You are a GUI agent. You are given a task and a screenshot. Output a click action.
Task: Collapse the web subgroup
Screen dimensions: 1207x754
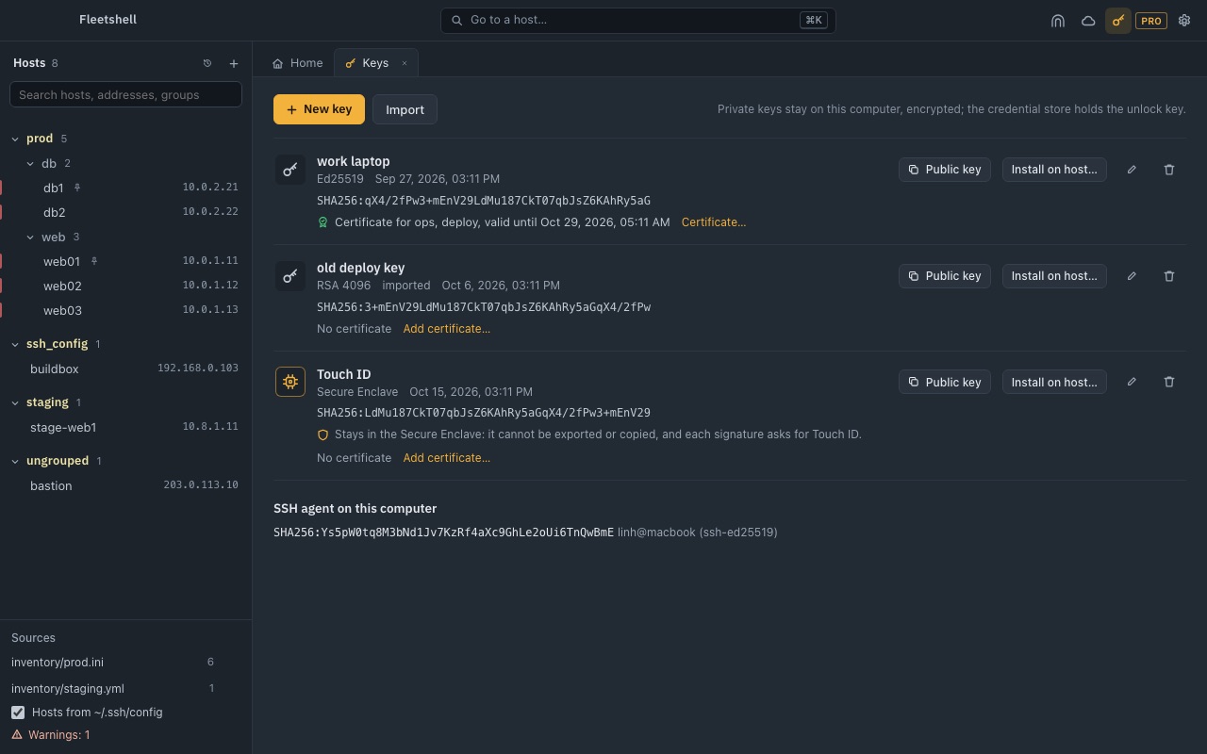30,237
